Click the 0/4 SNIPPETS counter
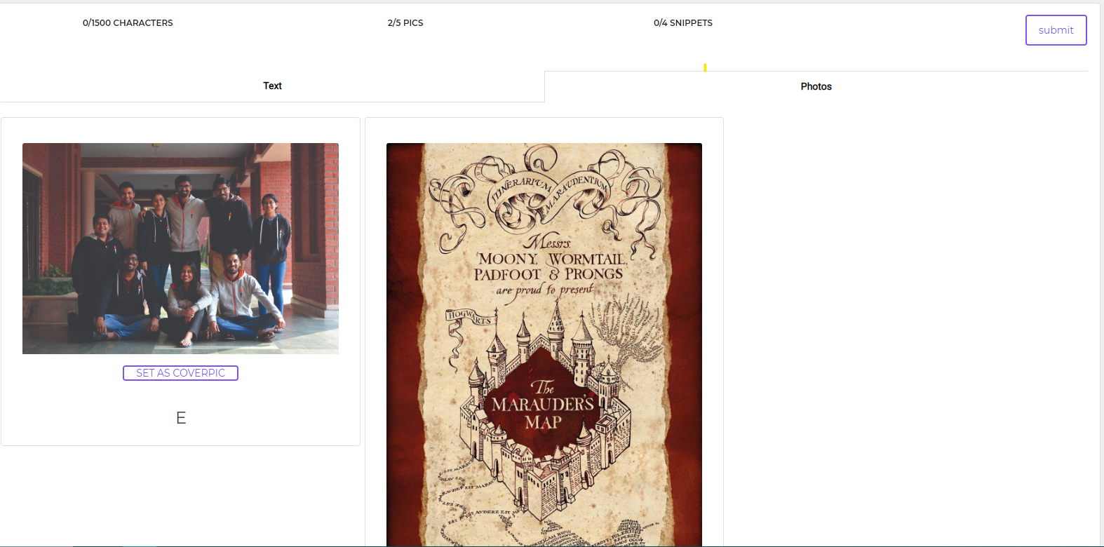 (683, 22)
